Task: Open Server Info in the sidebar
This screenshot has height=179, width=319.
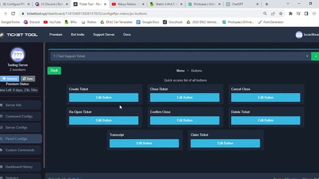Action: point(20,105)
